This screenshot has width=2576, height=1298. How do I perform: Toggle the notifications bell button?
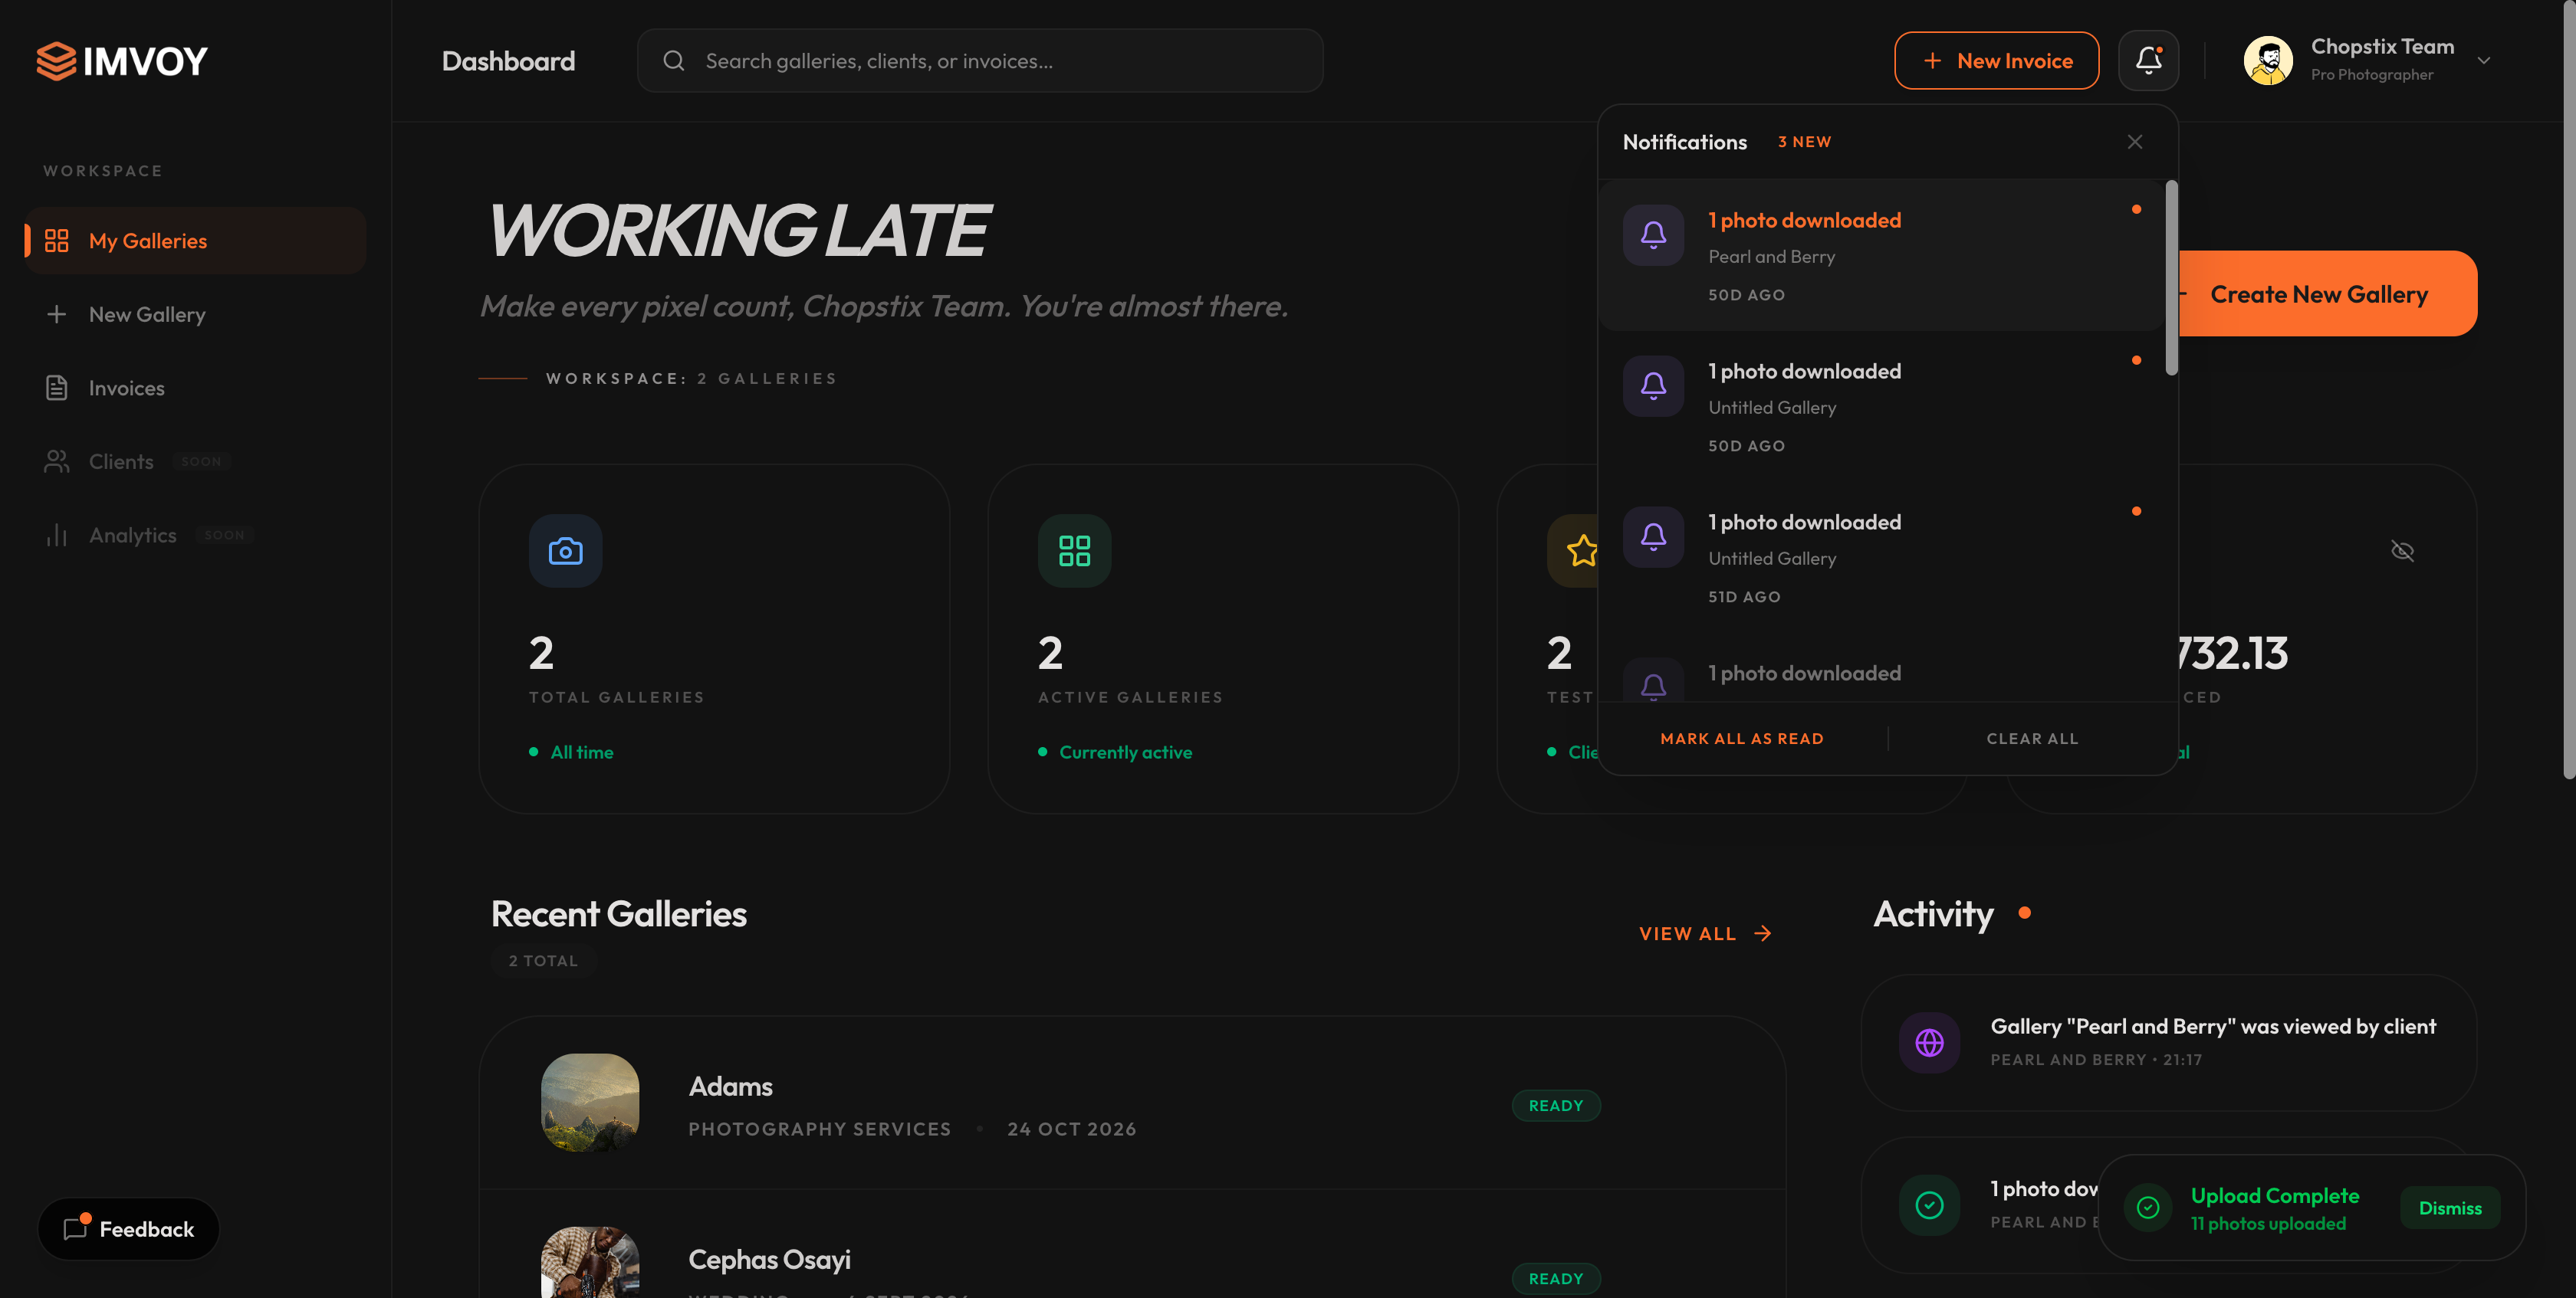(2148, 61)
